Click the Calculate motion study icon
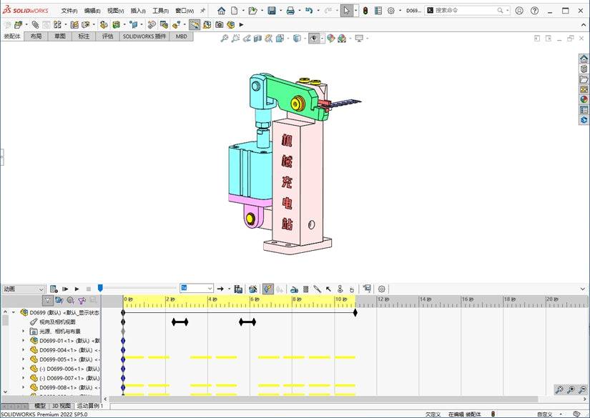Image resolution: width=590 pixels, height=418 pixels. pyautogui.click(x=54, y=289)
